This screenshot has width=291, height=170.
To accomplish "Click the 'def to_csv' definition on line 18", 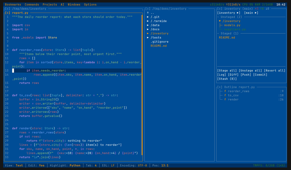I will [x=65, y=95].
